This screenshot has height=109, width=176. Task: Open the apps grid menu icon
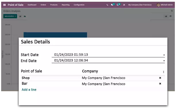coord(5,5)
